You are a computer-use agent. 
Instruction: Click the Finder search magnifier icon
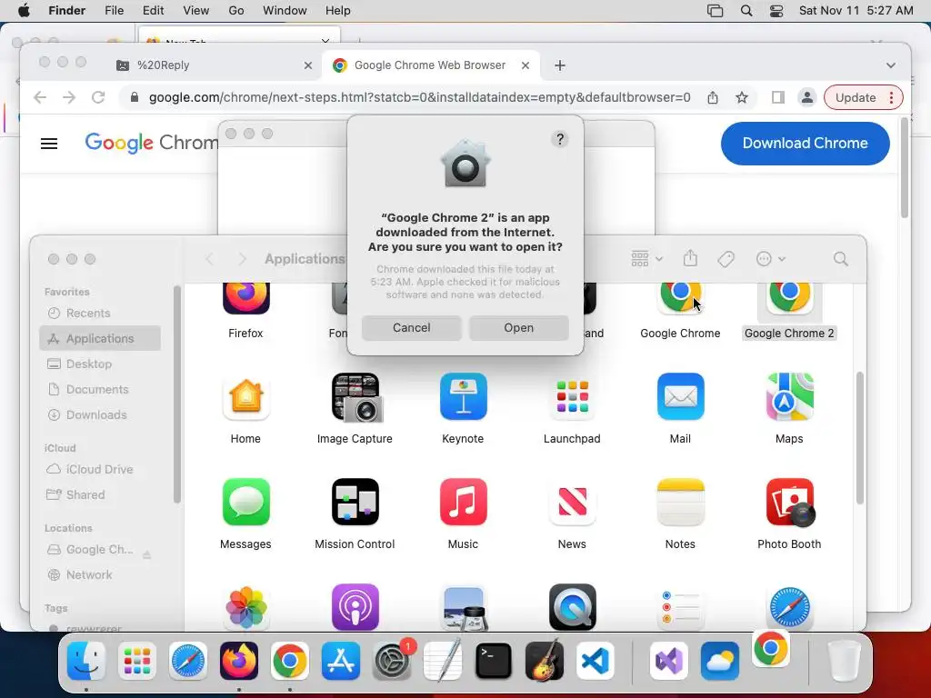(x=840, y=259)
